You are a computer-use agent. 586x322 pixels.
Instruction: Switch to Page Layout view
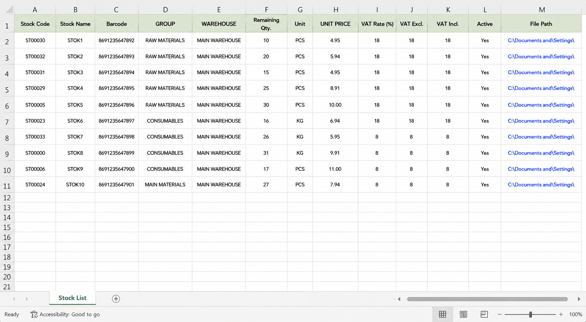click(463, 314)
